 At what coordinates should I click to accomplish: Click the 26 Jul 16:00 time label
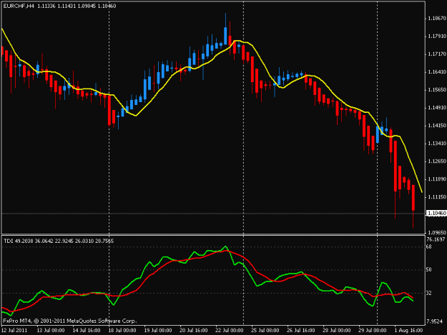coord(301,331)
